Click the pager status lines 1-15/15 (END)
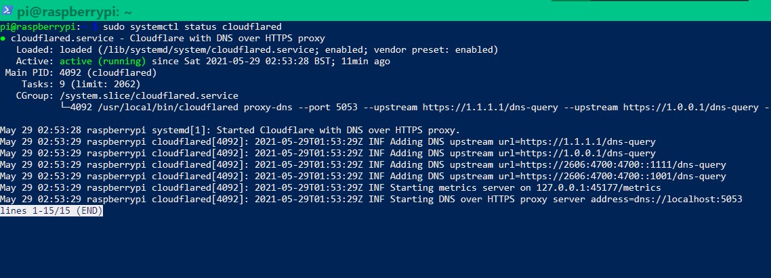The image size is (771, 278). [x=51, y=211]
